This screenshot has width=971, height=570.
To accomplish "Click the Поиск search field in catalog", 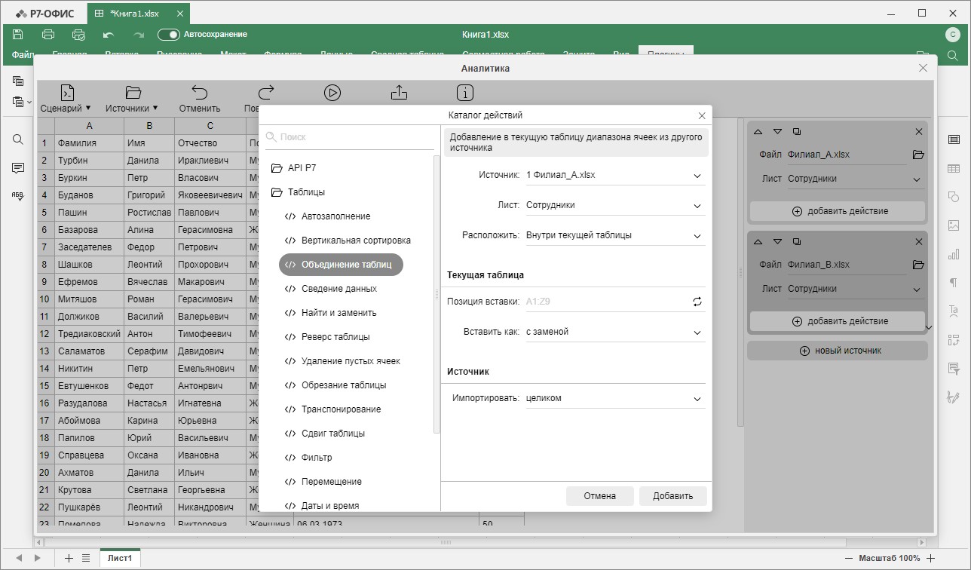I will click(x=351, y=137).
